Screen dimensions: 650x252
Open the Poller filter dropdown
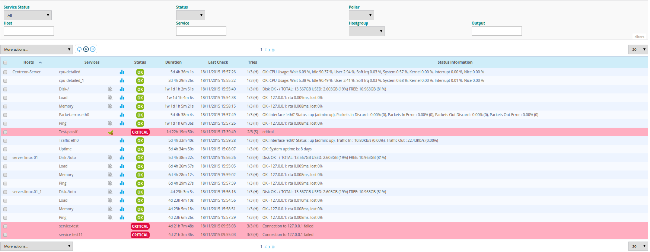[x=361, y=15]
